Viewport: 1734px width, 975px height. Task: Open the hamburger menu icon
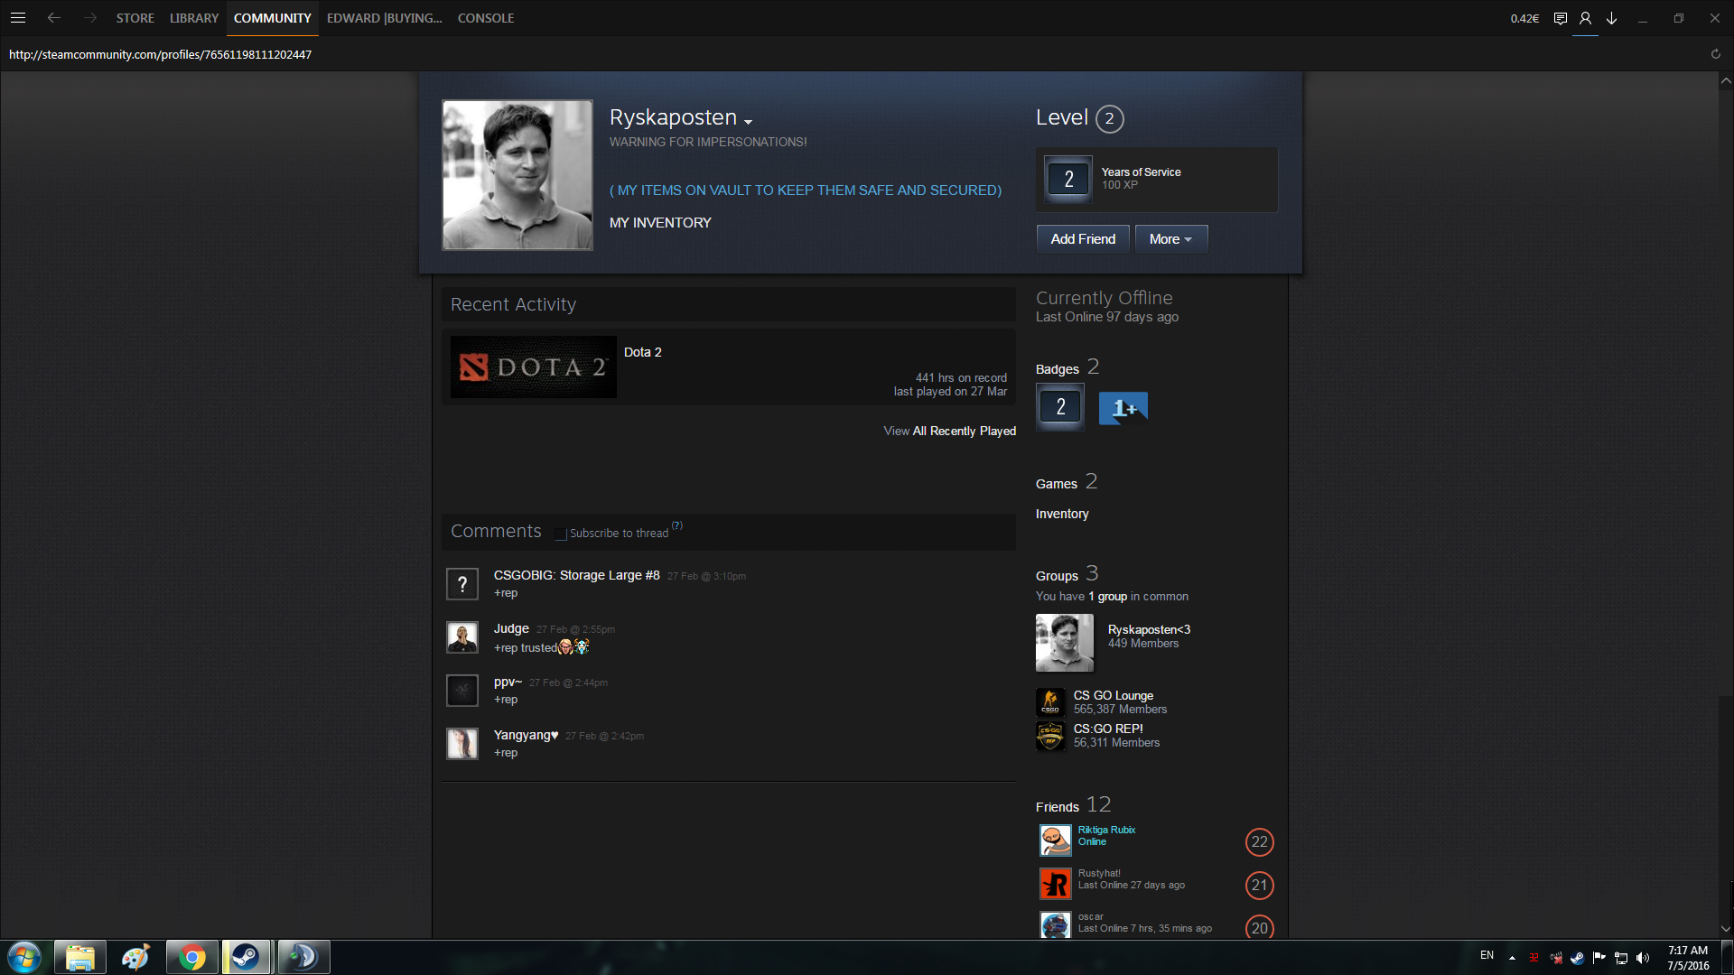(x=17, y=18)
